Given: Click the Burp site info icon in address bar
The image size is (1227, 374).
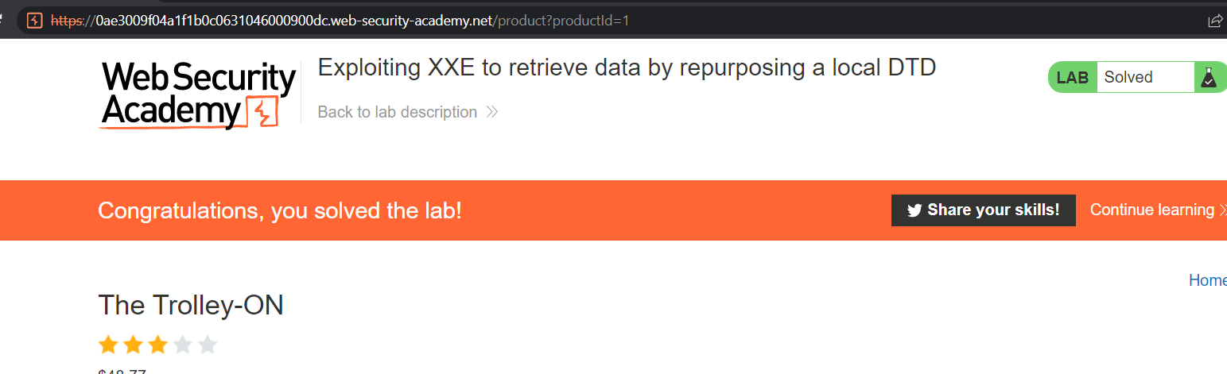Looking at the screenshot, I should point(34,21).
